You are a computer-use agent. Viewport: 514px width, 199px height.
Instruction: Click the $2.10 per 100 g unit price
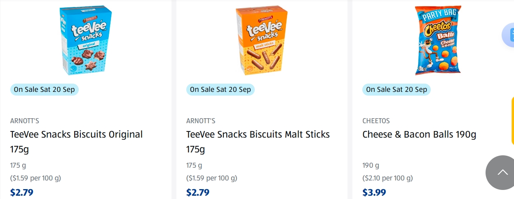coord(387,178)
